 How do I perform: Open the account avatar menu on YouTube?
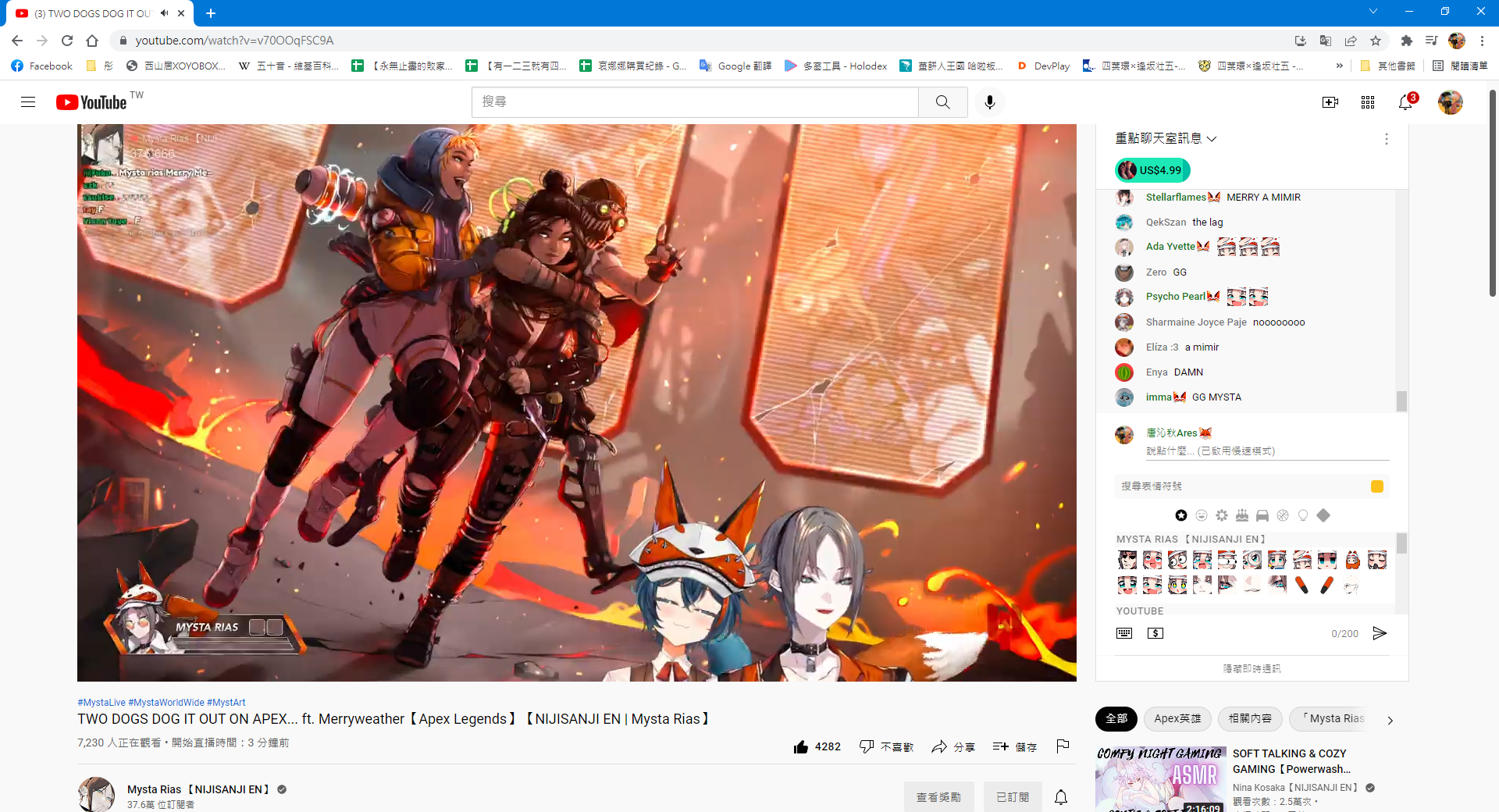click(1451, 102)
